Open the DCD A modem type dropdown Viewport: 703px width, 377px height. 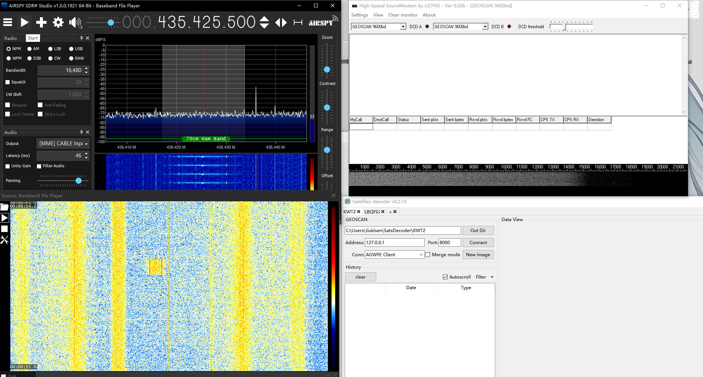point(403,27)
